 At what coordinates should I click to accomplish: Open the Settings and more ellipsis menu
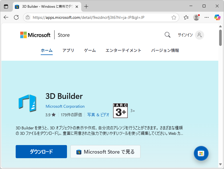click(207, 17)
